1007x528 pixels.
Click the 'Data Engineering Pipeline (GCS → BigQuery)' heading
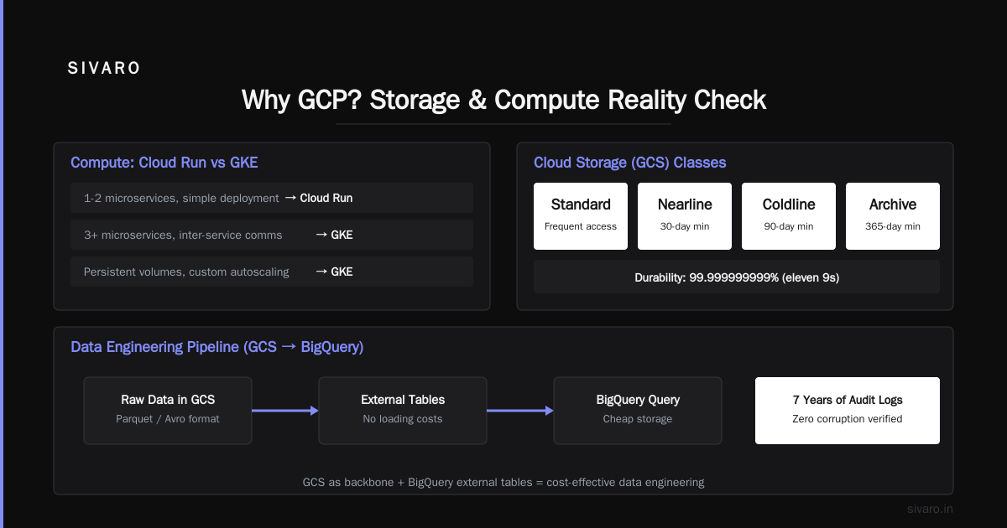coord(217,347)
